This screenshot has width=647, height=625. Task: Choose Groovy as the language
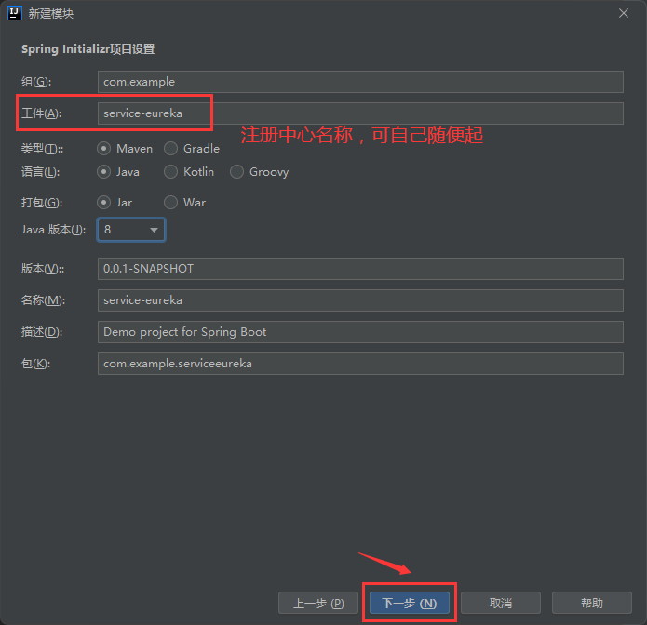coord(237,172)
